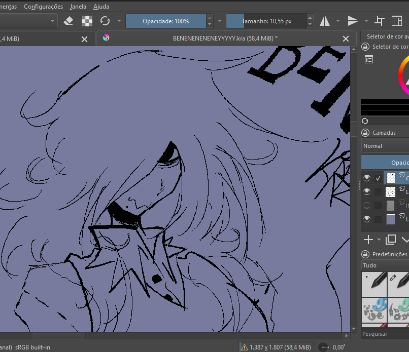Click the canvas scroll-down arrow

(354, 329)
